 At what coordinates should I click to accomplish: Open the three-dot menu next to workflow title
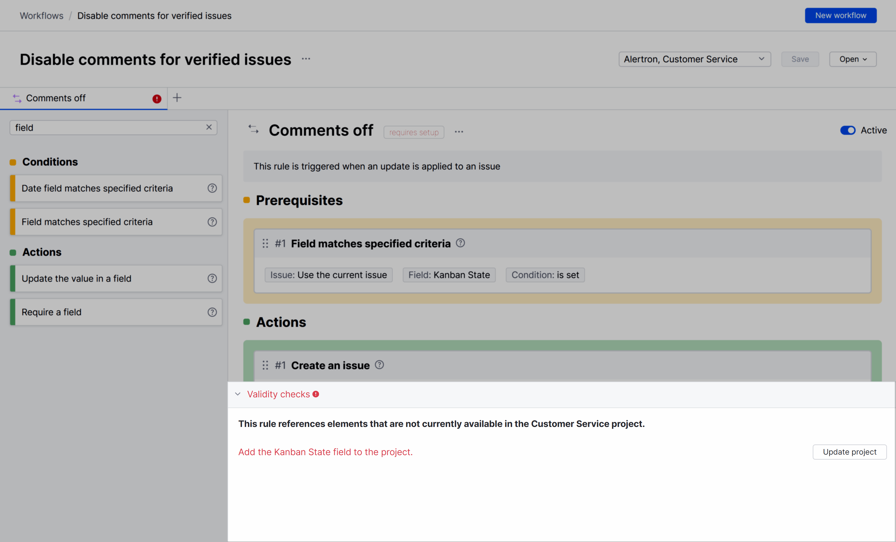[306, 59]
